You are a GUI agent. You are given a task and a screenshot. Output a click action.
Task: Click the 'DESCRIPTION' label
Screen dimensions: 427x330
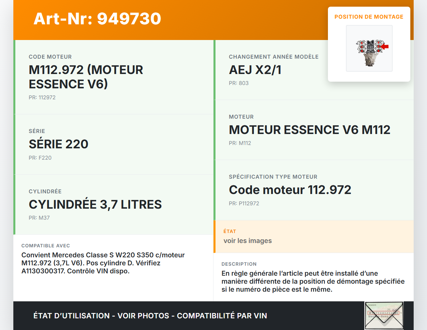(239, 264)
